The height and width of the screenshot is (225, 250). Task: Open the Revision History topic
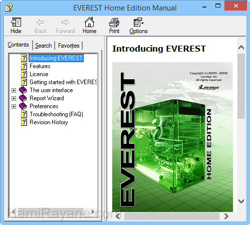pyautogui.click(x=49, y=122)
